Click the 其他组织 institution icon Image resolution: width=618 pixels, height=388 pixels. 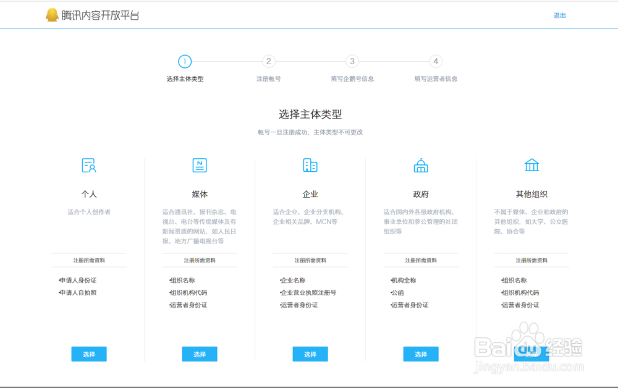click(531, 165)
